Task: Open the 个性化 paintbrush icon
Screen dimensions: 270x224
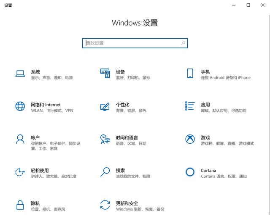Action: pos(105,107)
